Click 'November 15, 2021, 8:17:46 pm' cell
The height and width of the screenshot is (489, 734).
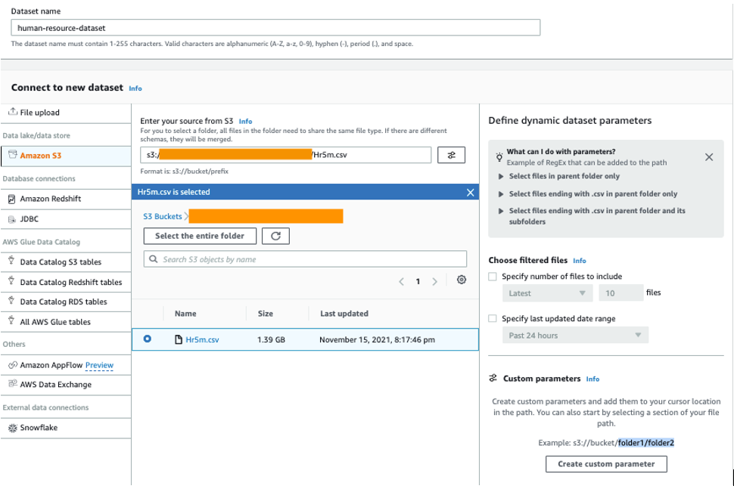[378, 340]
